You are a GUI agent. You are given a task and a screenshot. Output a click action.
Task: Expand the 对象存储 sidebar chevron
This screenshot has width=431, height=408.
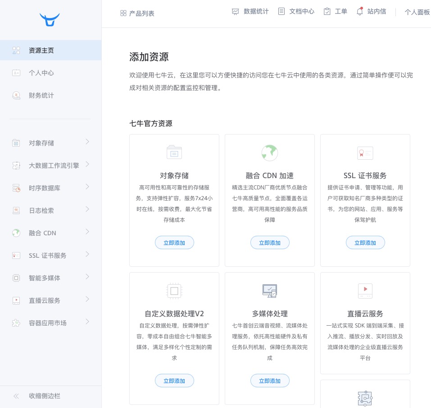coord(87,142)
